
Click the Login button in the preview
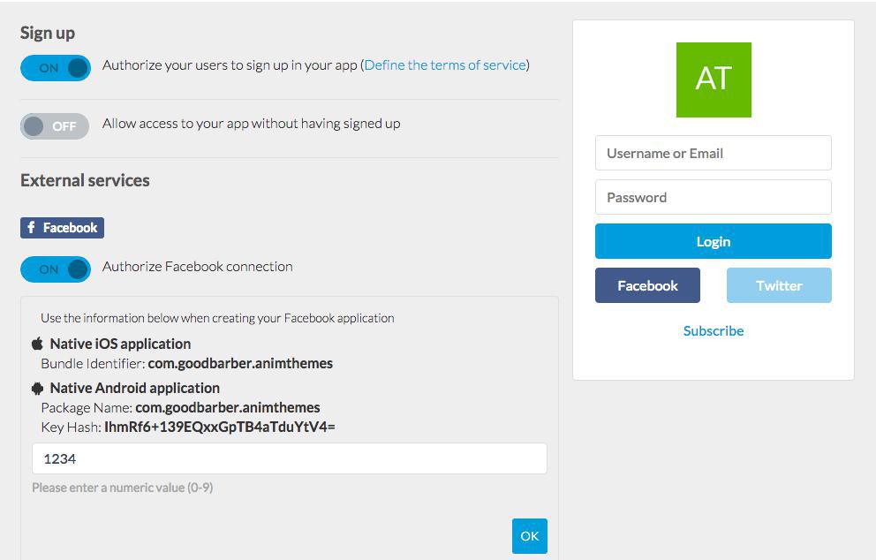[713, 241]
